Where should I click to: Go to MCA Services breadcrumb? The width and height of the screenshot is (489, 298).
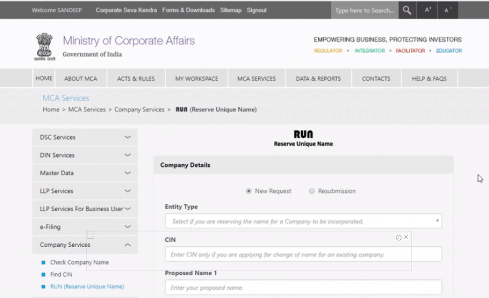(x=87, y=109)
